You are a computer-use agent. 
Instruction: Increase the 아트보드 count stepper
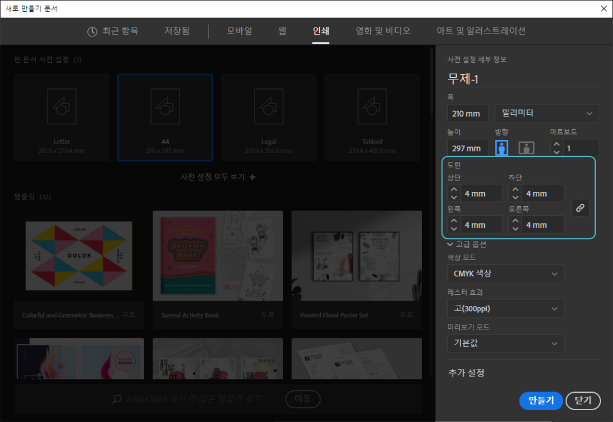557,144
